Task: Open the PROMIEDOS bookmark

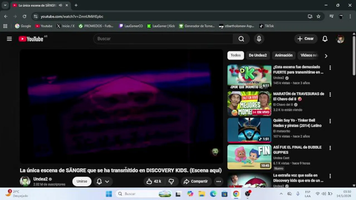Action: (x=96, y=26)
